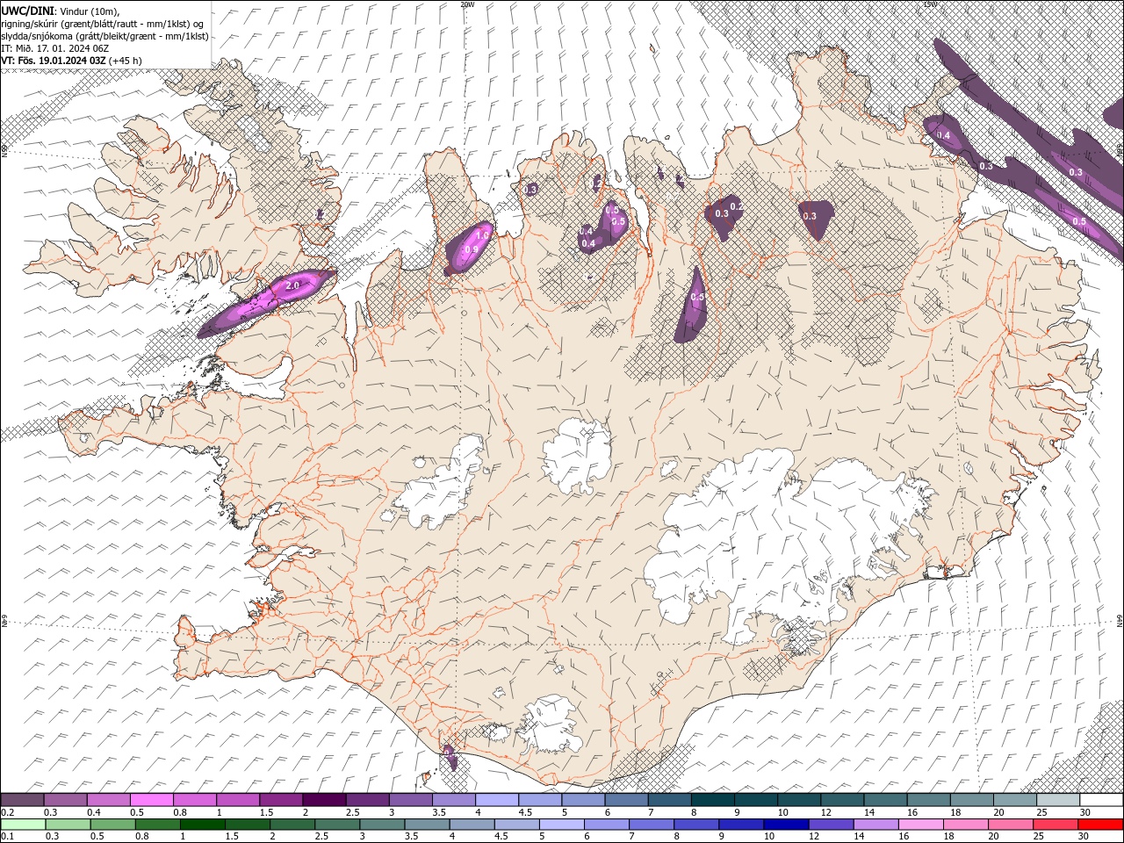Click the '15W' longitude label
The height and width of the screenshot is (843, 1124).
(929, 4)
